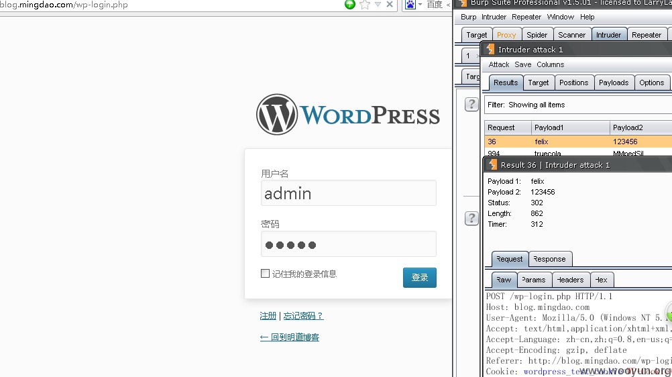Click the WordPress logo
Screen dimensions: 672x377
pos(348,115)
